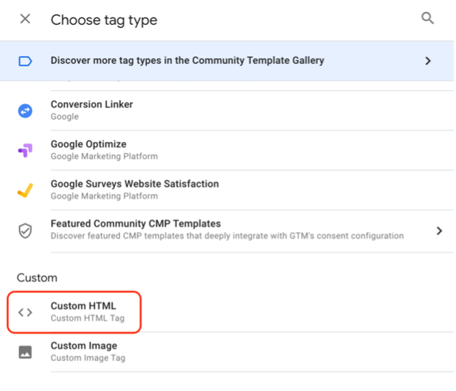Open the Community Template Gallery banner
Screen dimensions: 456x391
click(x=227, y=61)
